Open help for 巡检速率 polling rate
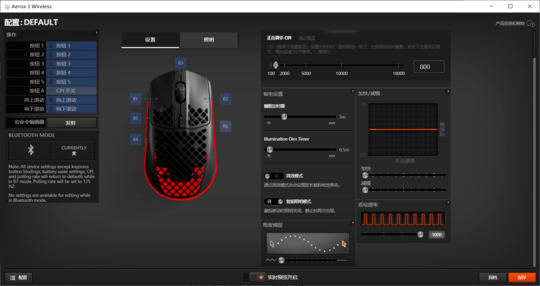540x286 pixels. pyautogui.click(x=447, y=202)
